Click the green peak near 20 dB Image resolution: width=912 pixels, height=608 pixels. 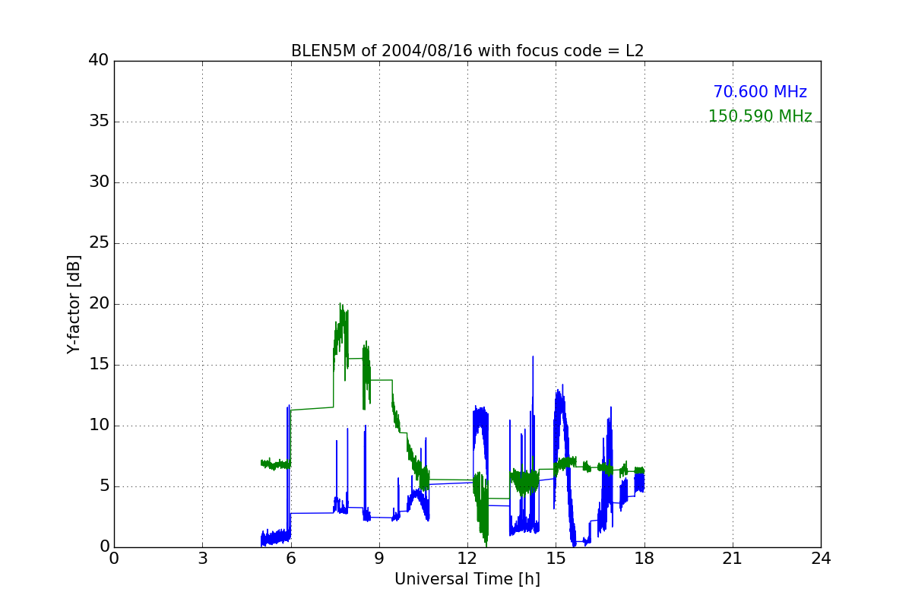[340, 304]
